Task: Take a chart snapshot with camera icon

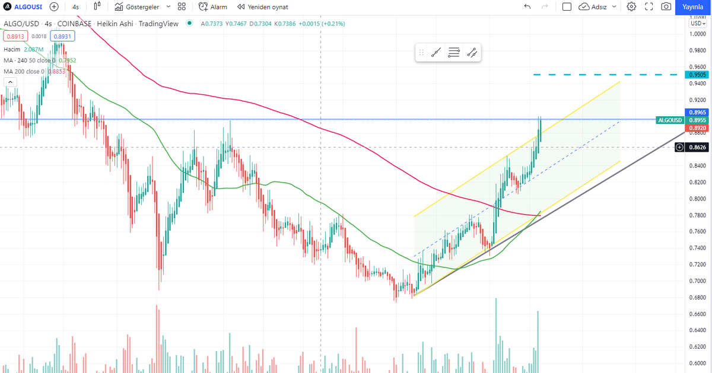Action: point(666,7)
